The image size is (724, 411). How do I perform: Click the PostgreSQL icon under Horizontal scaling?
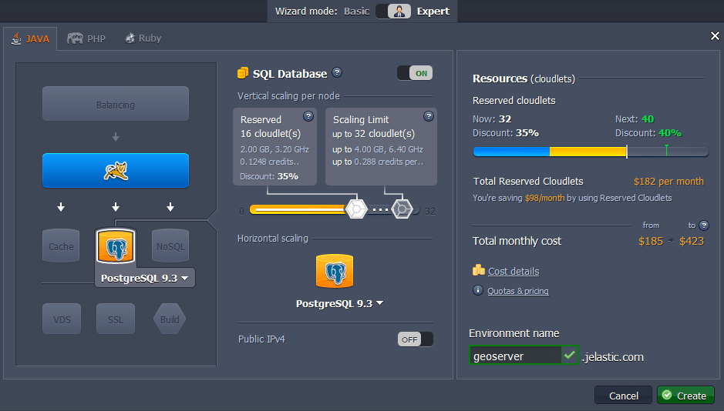(x=335, y=272)
